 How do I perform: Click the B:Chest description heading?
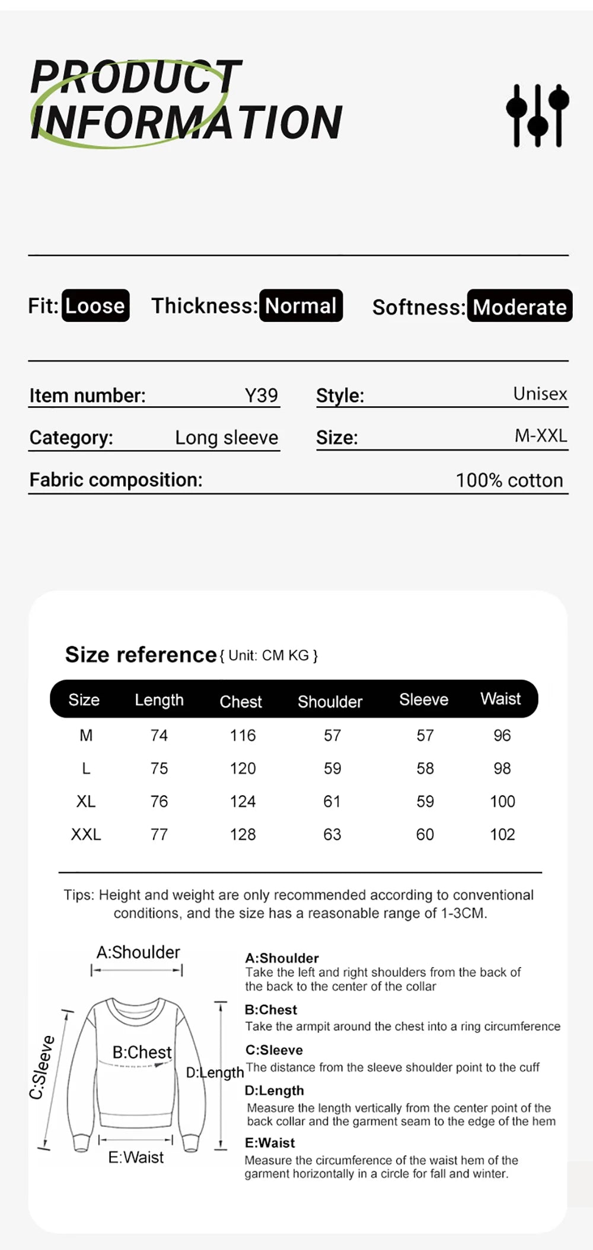click(271, 1009)
